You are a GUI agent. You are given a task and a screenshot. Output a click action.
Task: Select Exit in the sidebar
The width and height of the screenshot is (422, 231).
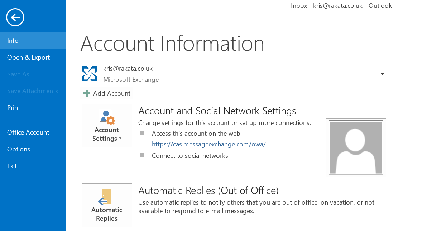[x=33, y=166]
